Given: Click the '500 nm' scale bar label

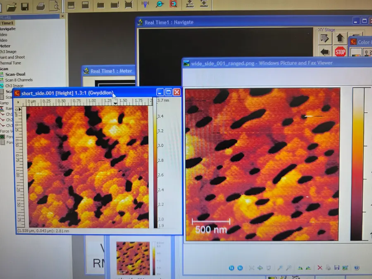Looking at the screenshot, I should [211, 229].
